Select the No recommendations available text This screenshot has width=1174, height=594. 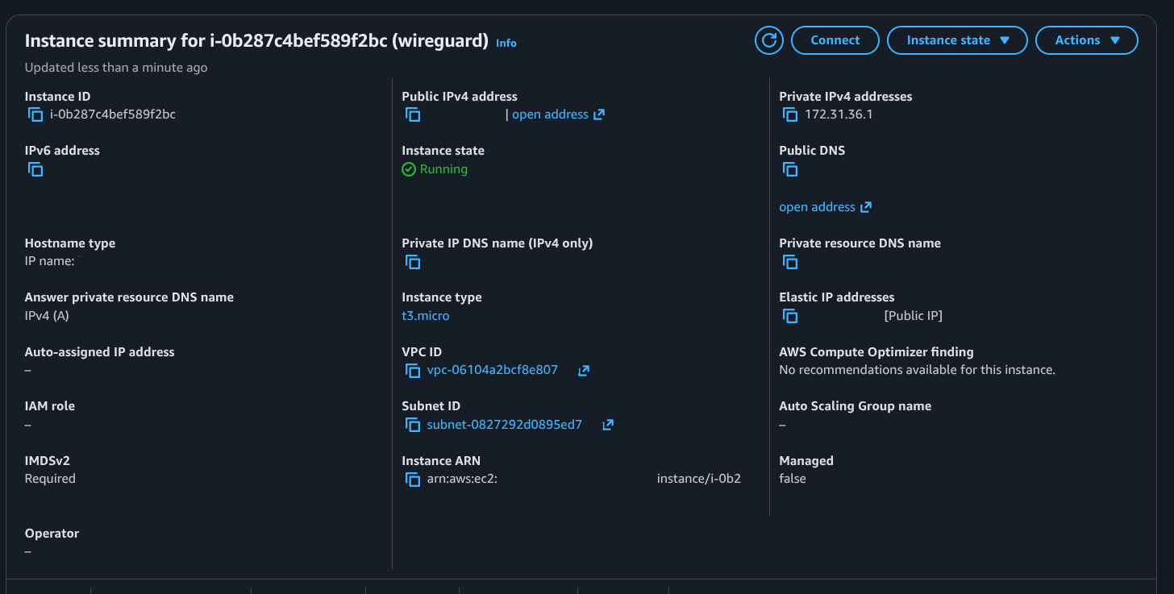tap(917, 370)
